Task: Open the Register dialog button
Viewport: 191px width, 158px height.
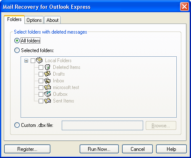Action: click(27, 149)
